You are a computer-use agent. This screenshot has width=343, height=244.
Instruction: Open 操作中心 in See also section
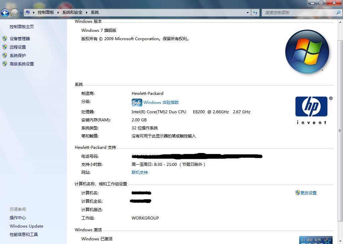pyautogui.click(x=18, y=218)
